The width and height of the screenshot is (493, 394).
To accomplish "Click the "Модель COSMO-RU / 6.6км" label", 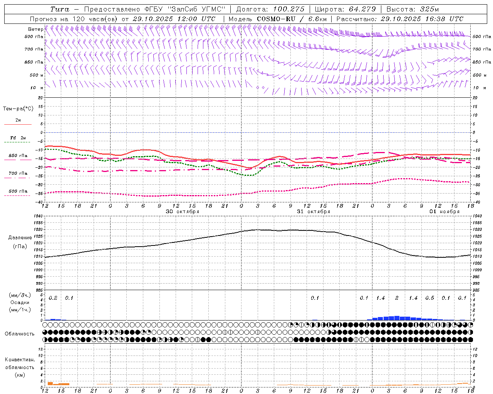I will pos(278,19).
